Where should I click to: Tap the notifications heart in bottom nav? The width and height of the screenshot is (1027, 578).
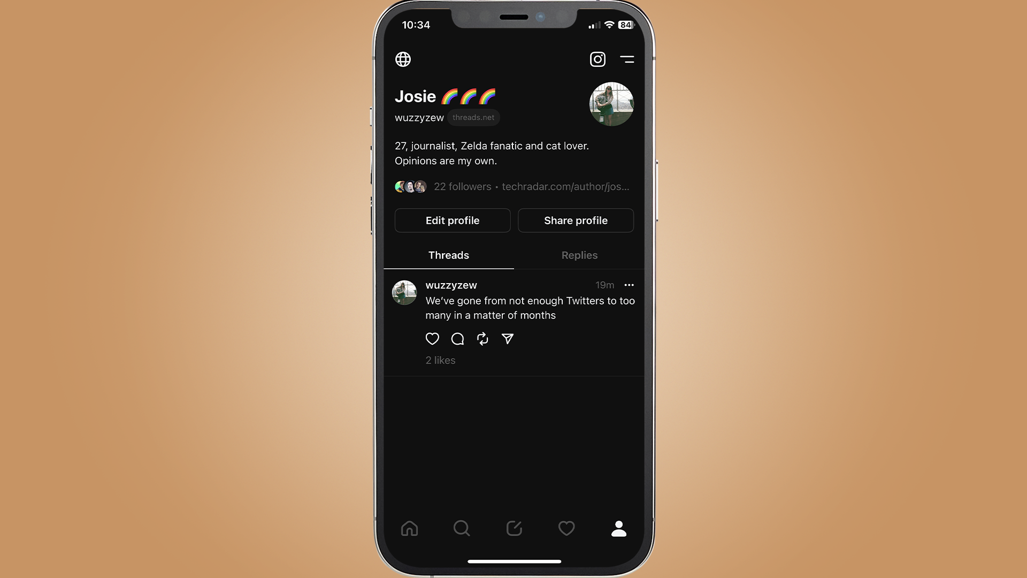[x=566, y=528]
